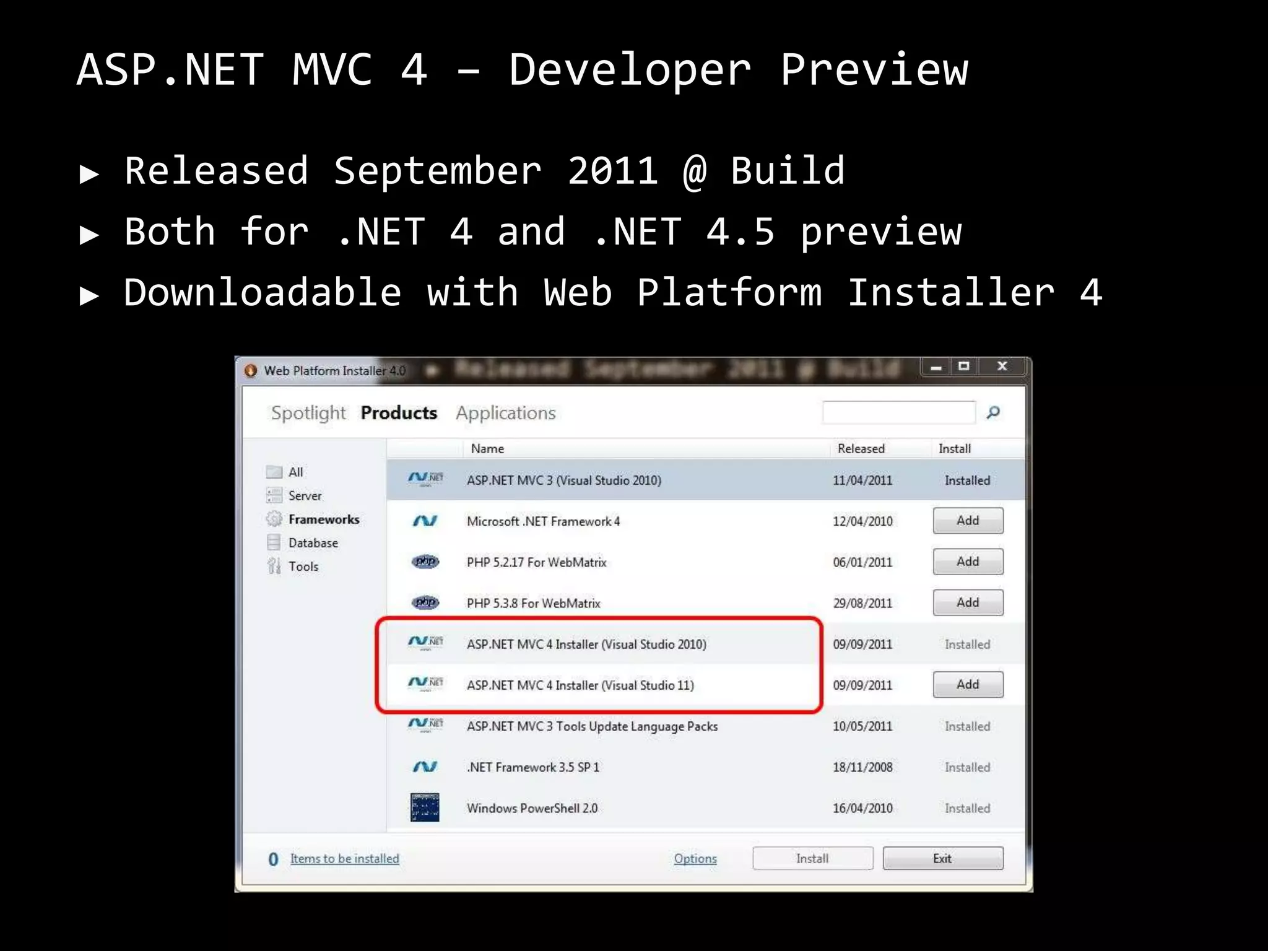The image size is (1268, 951).
Task: Open the Applications tab
Action: pos(506,413)
